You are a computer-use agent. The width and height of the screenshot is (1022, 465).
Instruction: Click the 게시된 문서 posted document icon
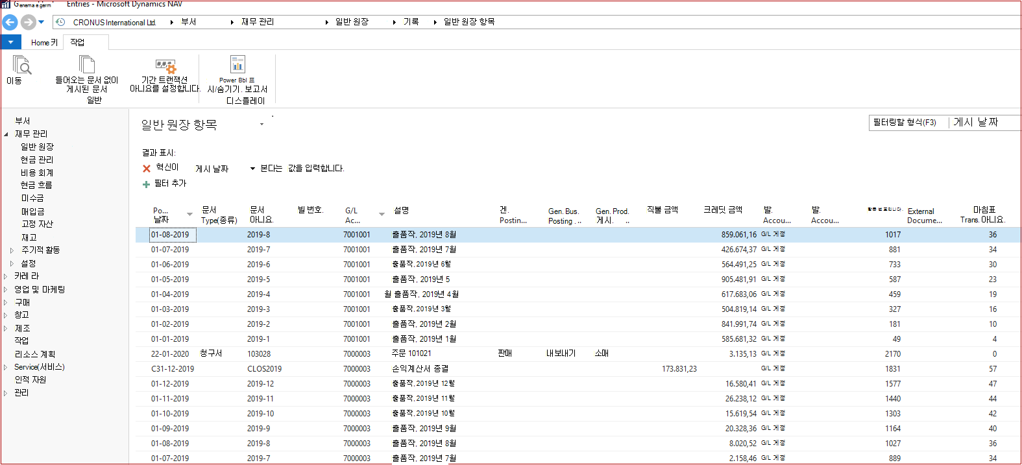coord(87,64)
